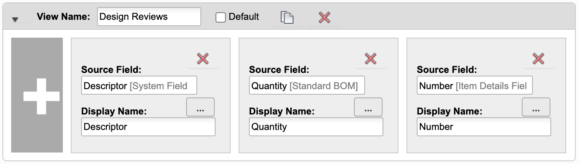The width and height of the screenshot is (579, 164).
Task: Edit the Descriptor display name field
Action: click(148, 127)
